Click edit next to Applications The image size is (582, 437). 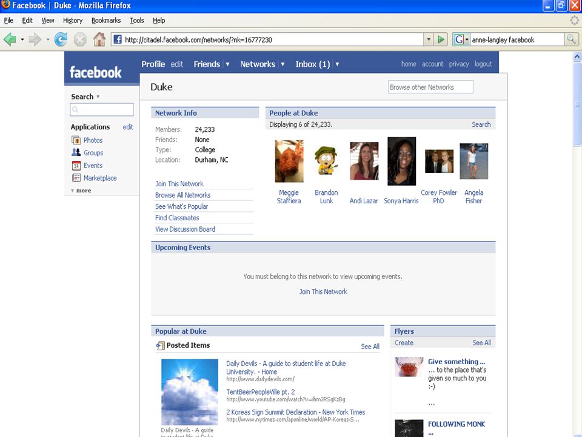tap(128, 127)
